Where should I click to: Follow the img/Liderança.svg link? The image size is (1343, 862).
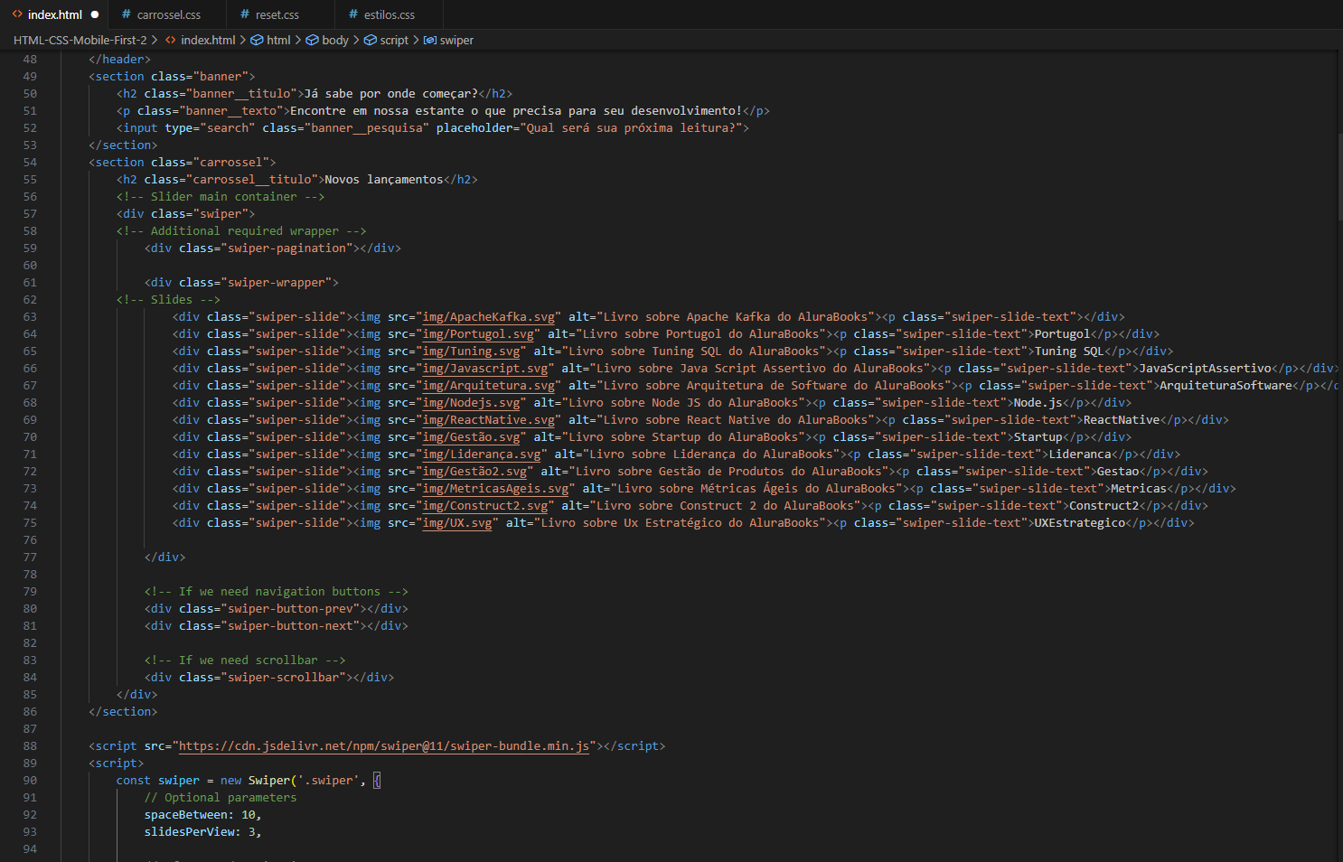click(x=482, y=454)
